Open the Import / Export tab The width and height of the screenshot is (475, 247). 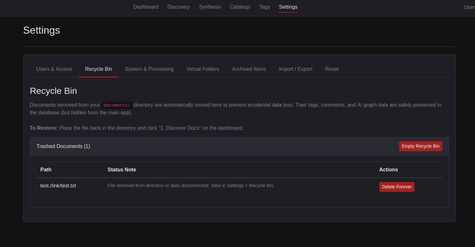(x=295, y=69)
